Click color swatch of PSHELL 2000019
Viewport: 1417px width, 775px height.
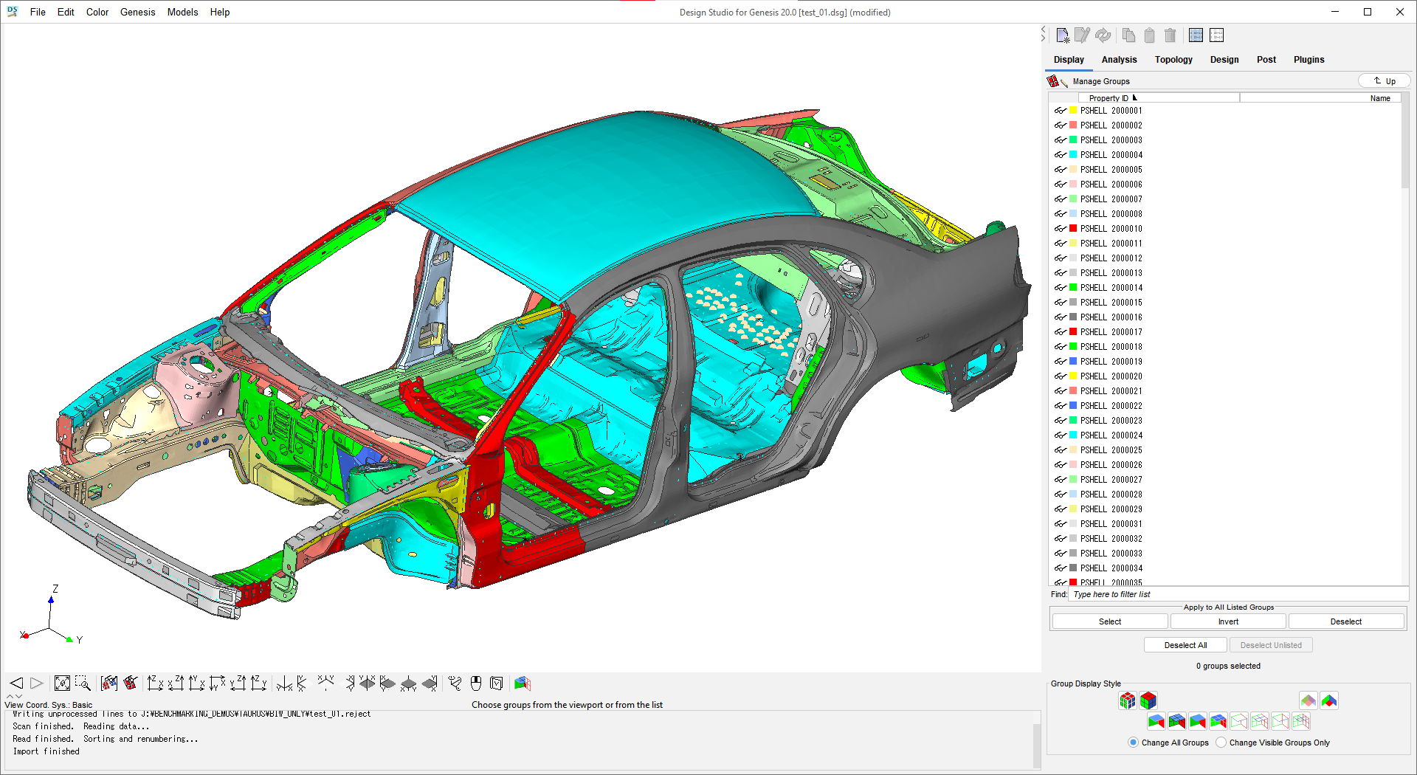(x=1073, y=362)
